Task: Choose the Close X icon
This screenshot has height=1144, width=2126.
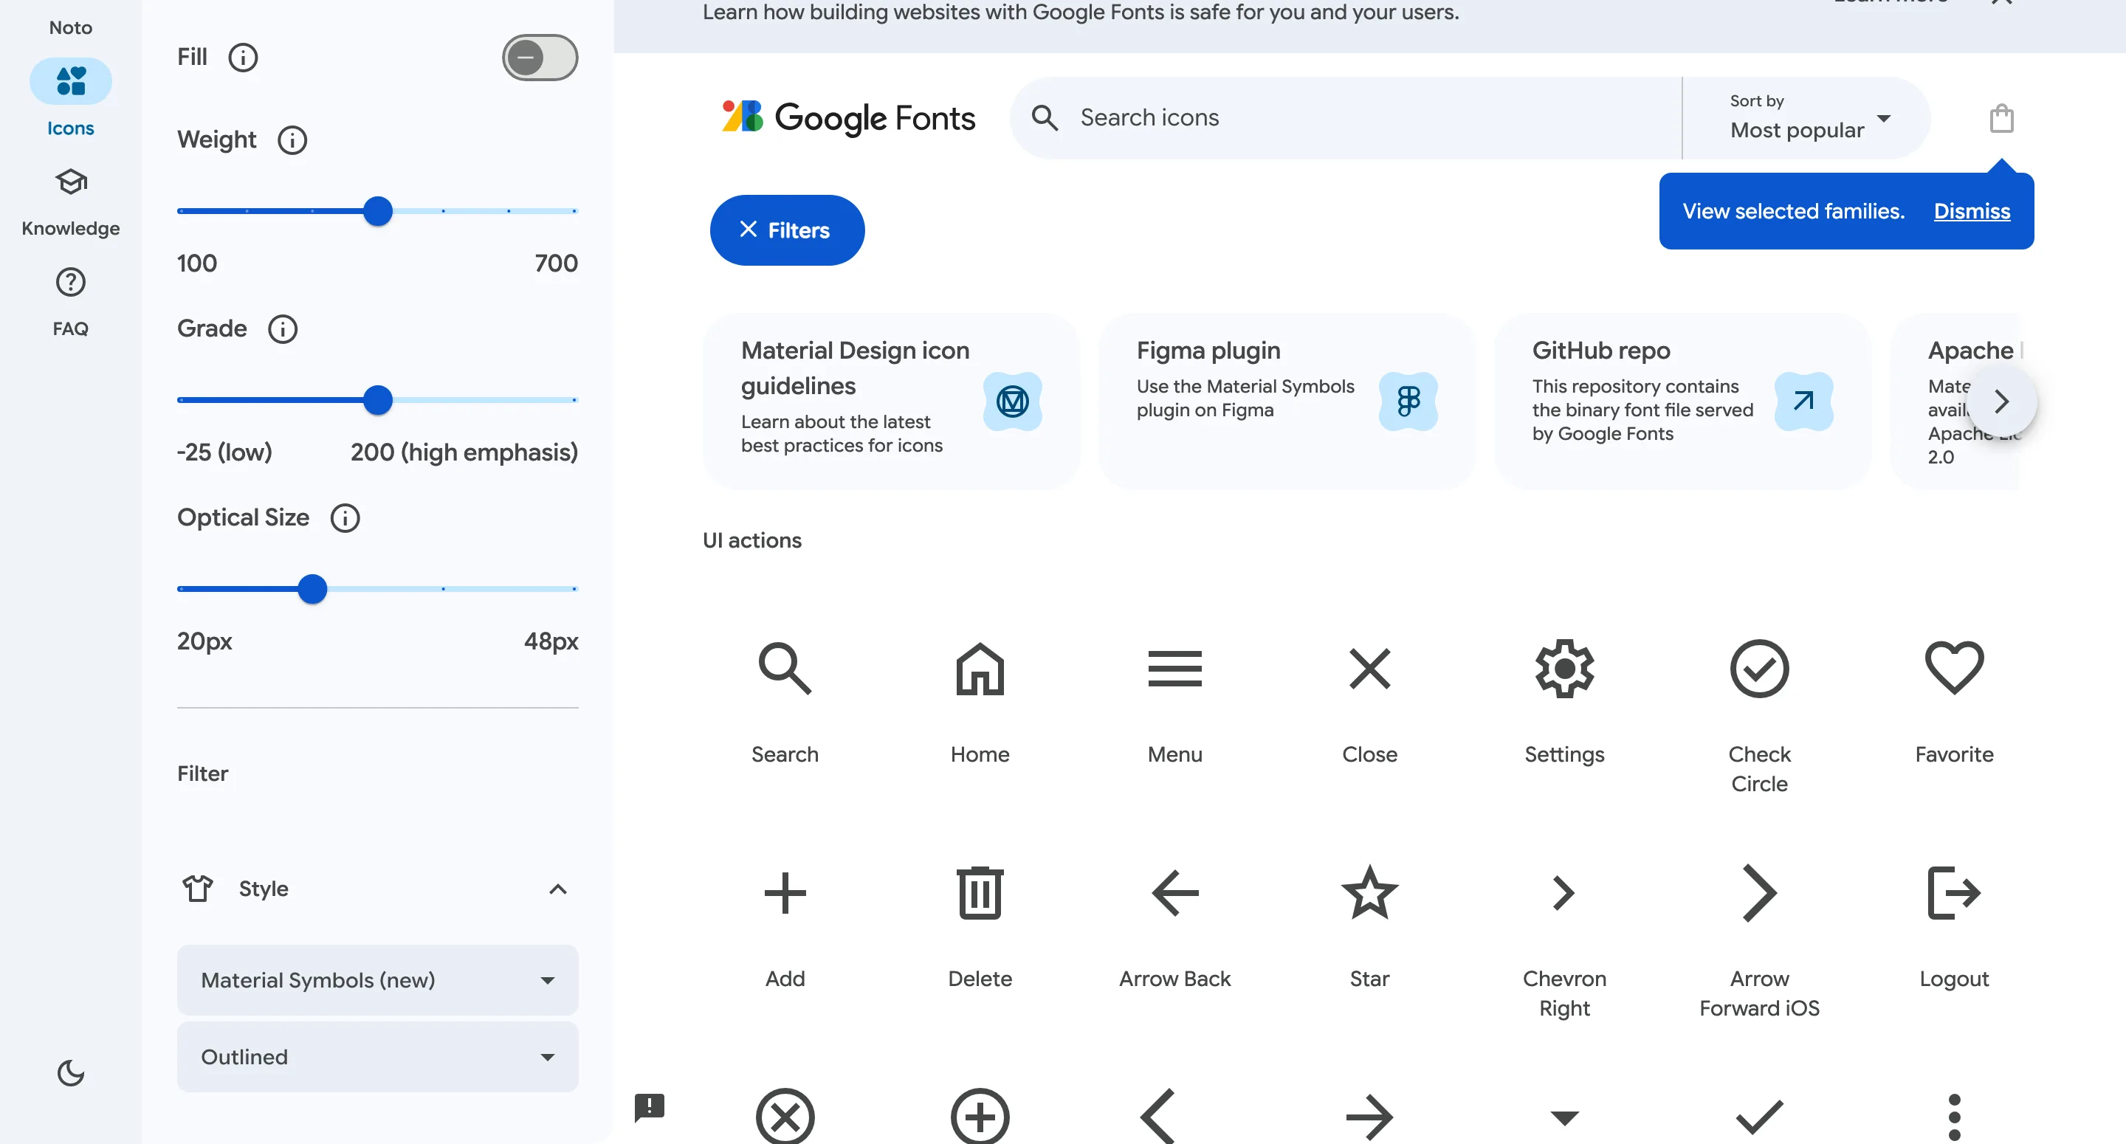Action: point(1369,668)
